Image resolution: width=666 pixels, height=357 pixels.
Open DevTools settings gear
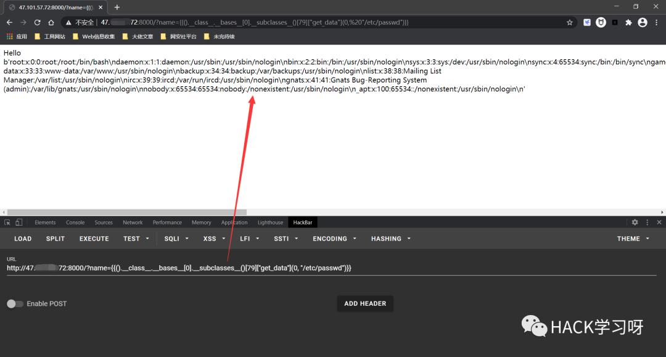(x=635, y=223)
